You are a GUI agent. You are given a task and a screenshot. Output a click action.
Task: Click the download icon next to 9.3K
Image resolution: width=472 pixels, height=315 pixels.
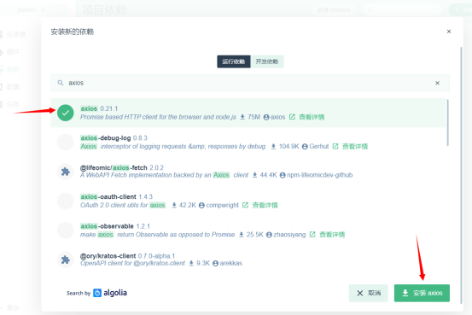(x=191, y=263)
